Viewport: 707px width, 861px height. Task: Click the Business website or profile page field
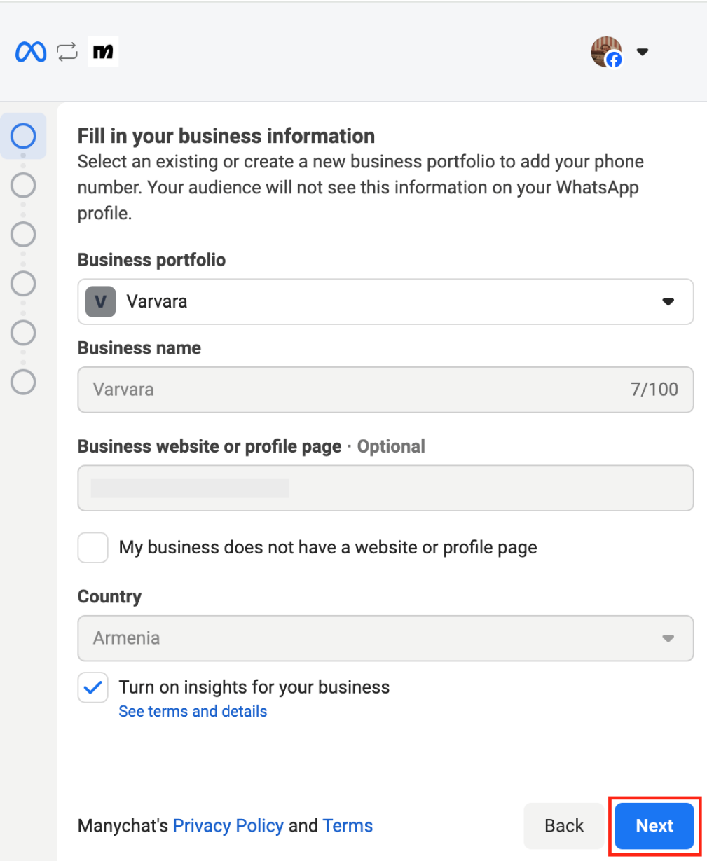click(x=385, y=488)
